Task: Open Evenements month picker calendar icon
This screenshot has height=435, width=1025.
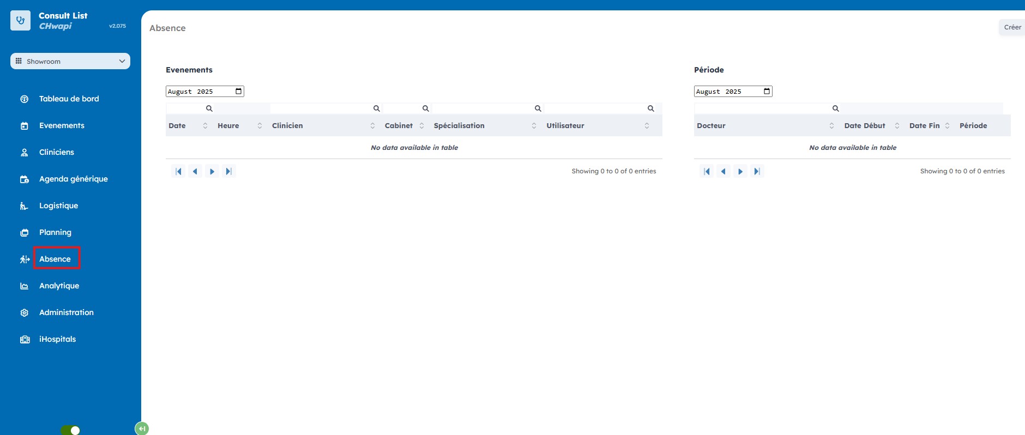Action: pos(238,91)
